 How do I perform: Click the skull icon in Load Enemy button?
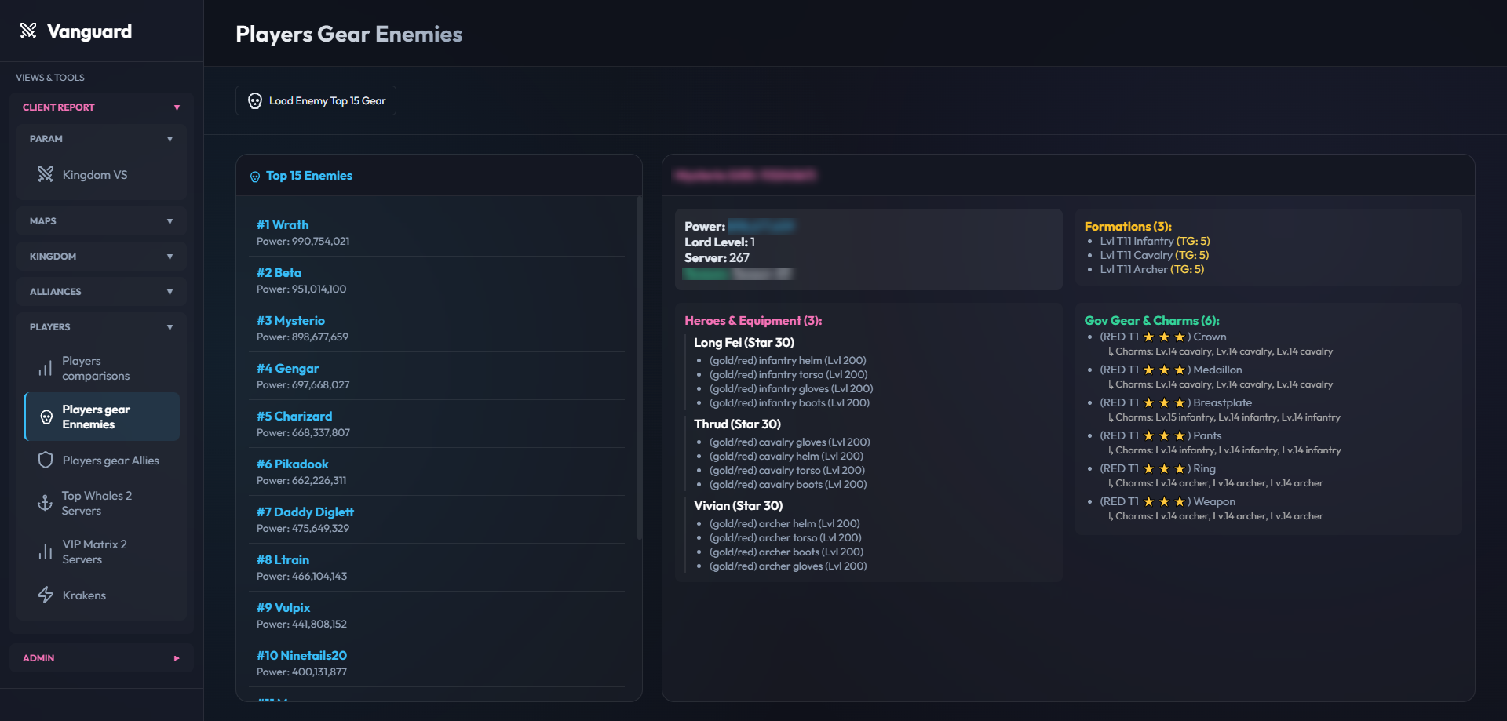(x=255, y=100)
